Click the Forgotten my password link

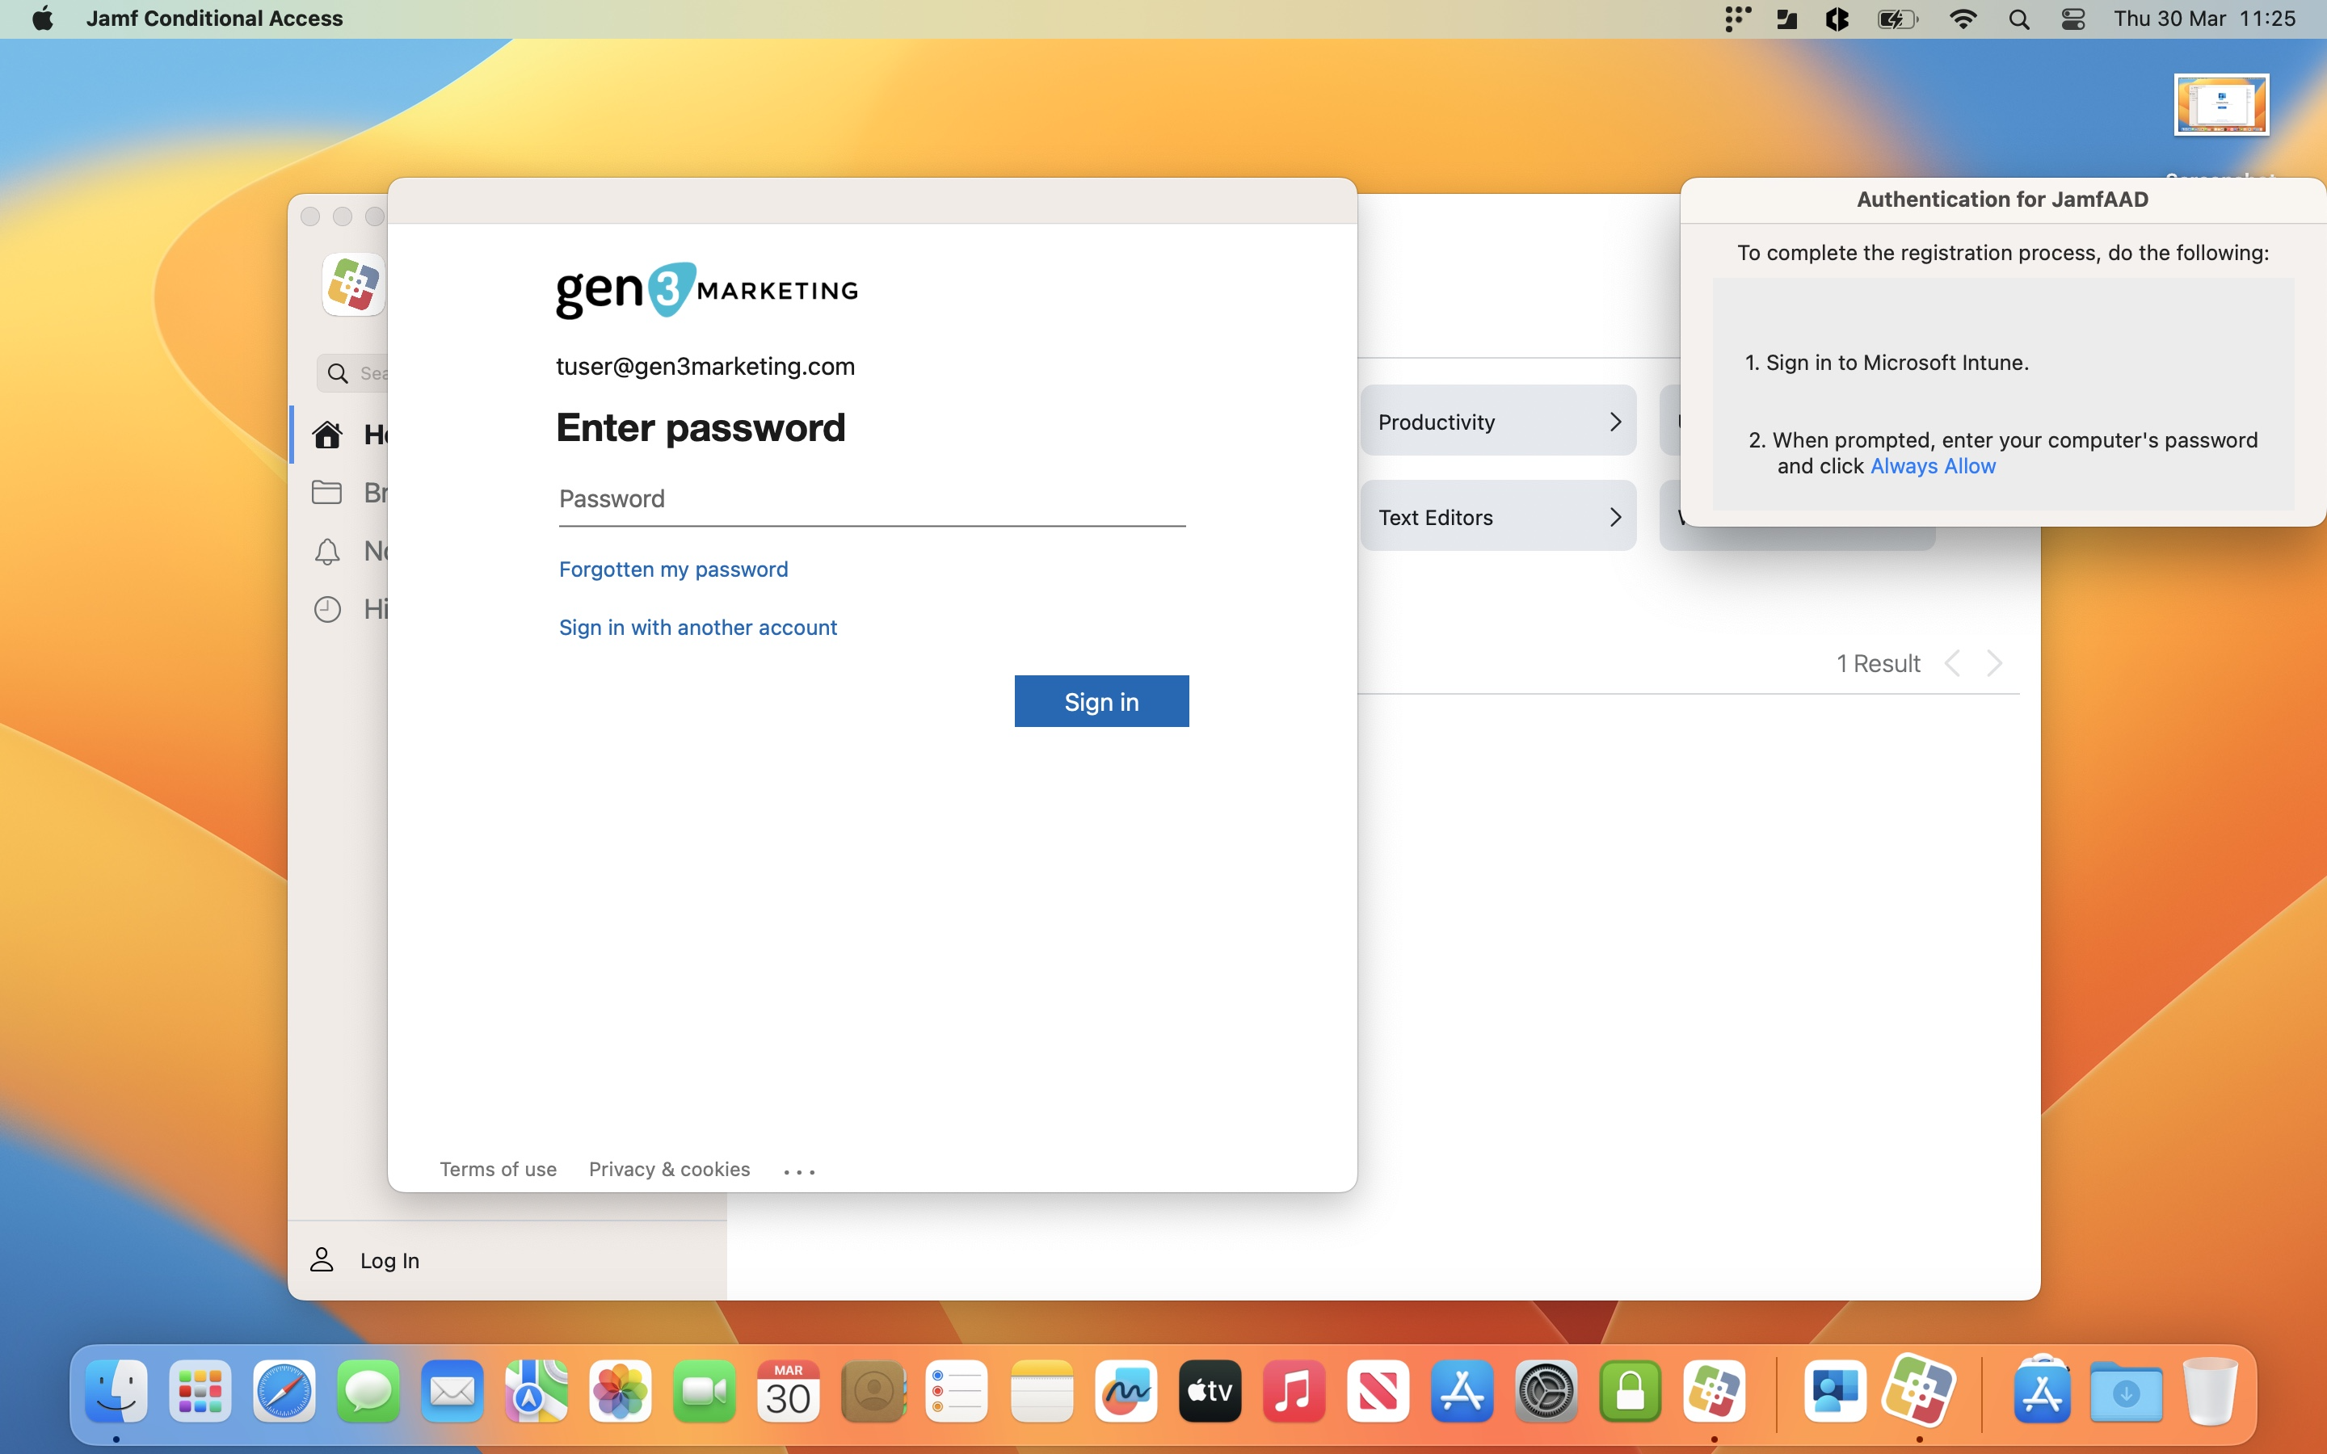[673, 569]
